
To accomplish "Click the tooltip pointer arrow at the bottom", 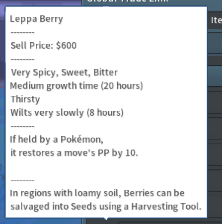I will point(106,219).
